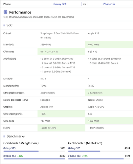Open iPhone 16e link under Multi-Core
Viewport: 133px width, 164px height.
[x=74, y=156]
